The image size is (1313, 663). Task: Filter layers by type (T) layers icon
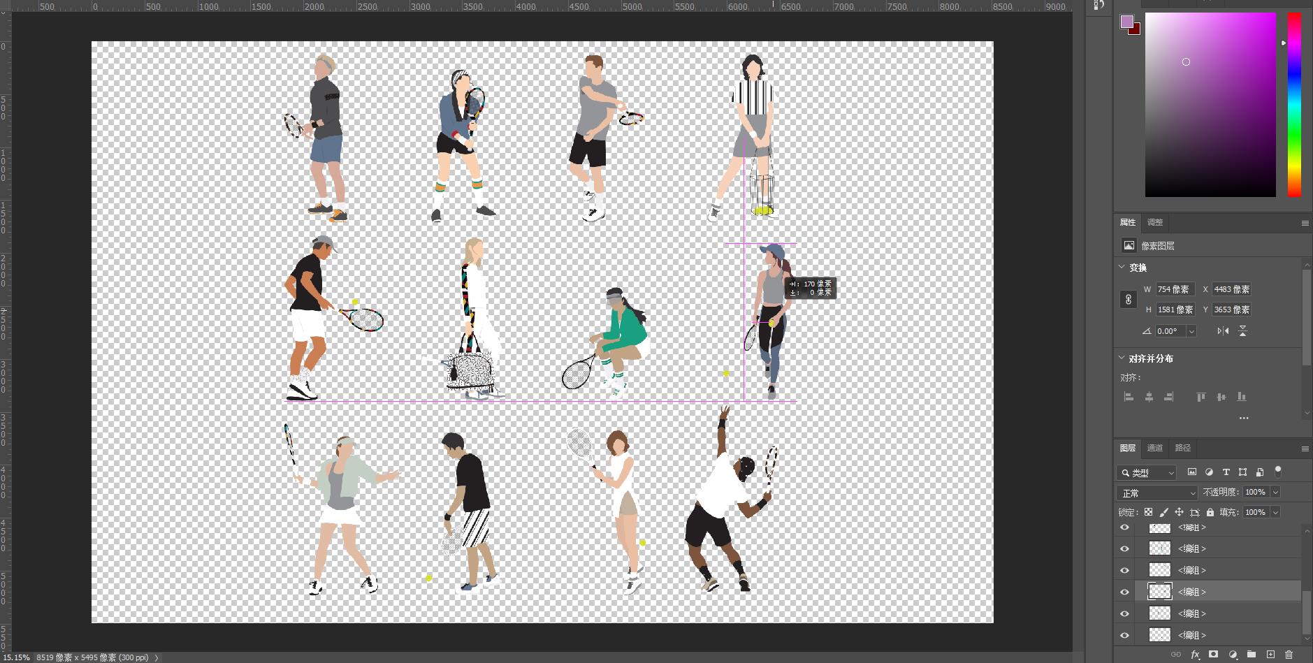point(1226,472)
